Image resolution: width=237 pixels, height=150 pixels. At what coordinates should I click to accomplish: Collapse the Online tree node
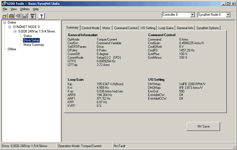pyautogui.click(x=4, y=23)
